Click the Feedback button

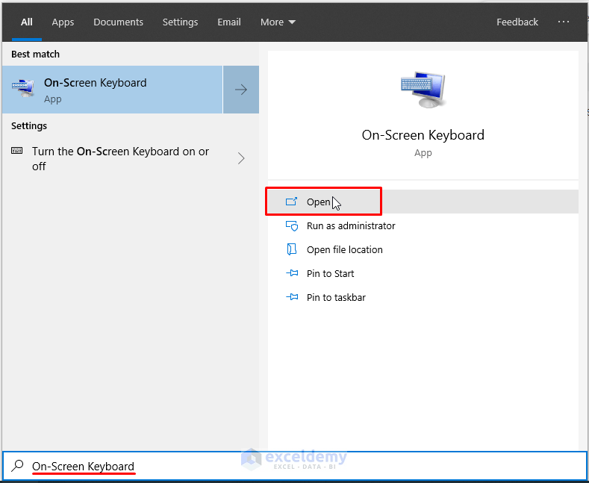(517, 22)
